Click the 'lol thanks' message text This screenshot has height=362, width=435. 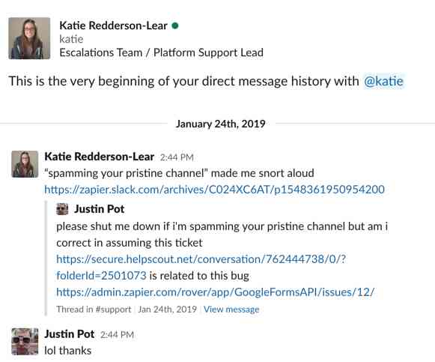click(68, 351)
